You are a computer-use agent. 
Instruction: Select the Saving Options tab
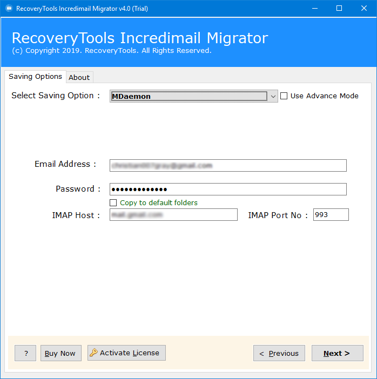tap(35, 77)
